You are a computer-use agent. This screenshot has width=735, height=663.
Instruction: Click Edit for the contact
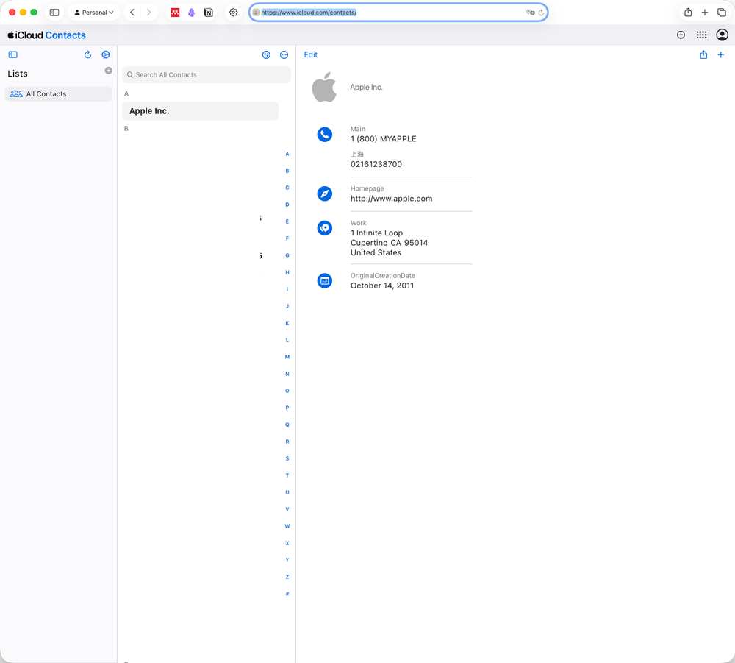[310, 55]
